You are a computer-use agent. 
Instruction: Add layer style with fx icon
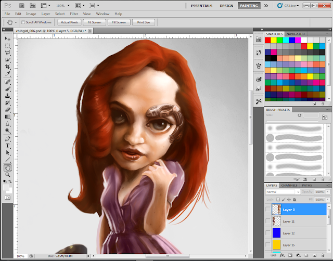coord(283,256)
